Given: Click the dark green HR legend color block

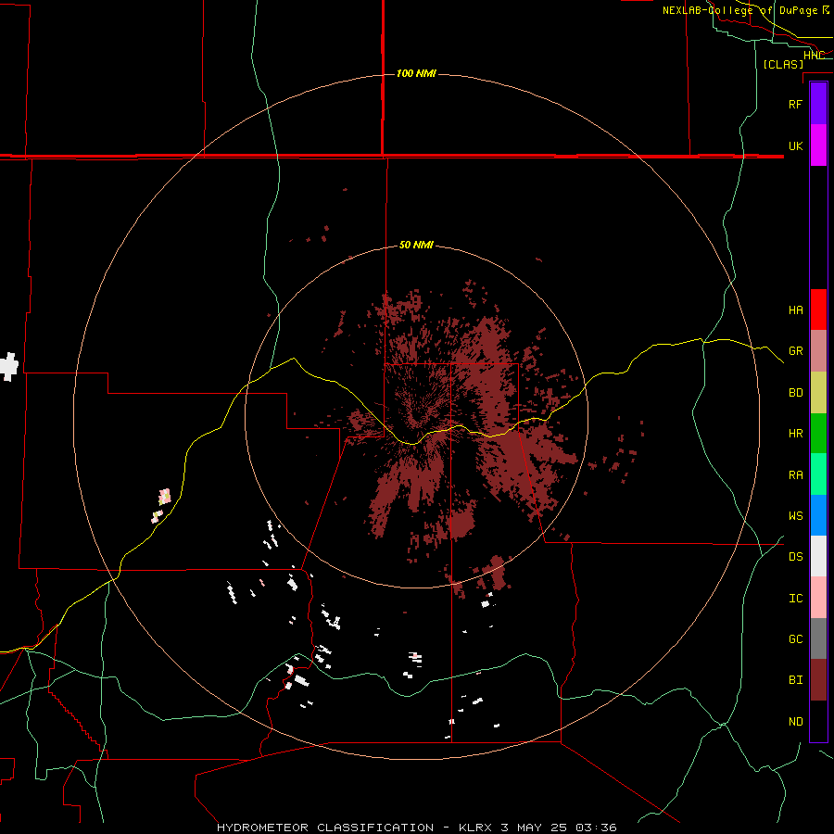Looking at the screenshot, I should [818, 434].
